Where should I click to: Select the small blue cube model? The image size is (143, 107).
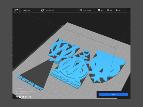click(x=57, y=61)
